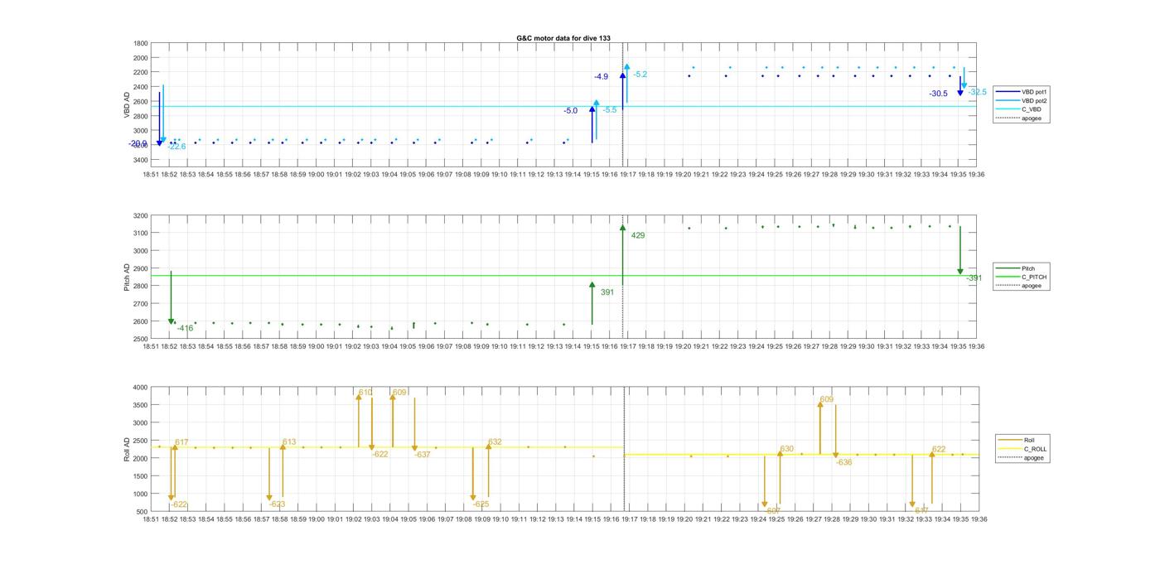Click the '-22.6' VBD annotation
This screenshot has height=574, width=1160.
click(176, 147)
